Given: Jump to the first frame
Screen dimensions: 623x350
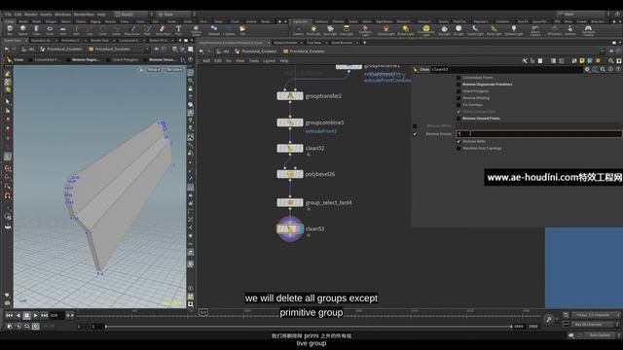Looking at the screenshot, I should pyautogui.click(x=9, y=315).
